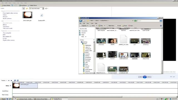
Task: Open the Help menu in the Explorer window
Action: tap(96, 23)
